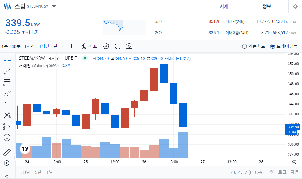Select the 기본차트 radio option
The height and width of the screenshot is (179, 302).
253,46
